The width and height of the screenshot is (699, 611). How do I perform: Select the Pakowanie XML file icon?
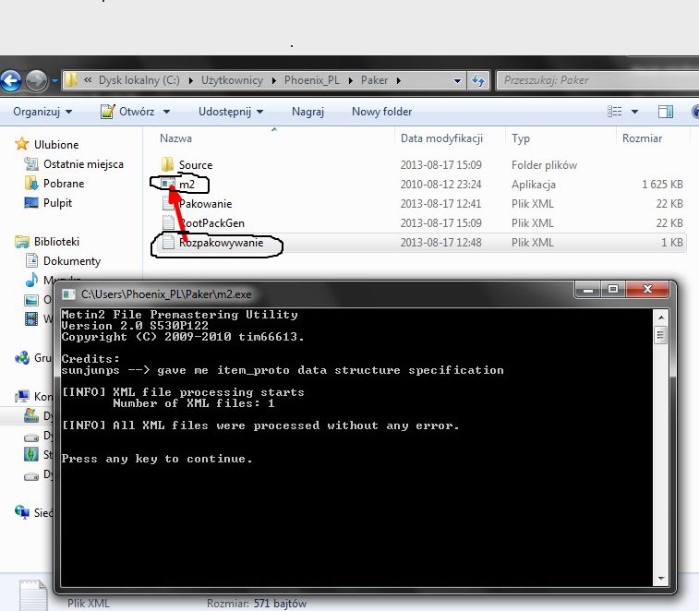pyautogui.click(x=168, y=203)
